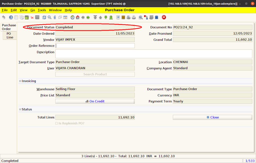The width and height of the screenshot is (256, 163).
Task: Click the User VIJAYA CHANDRAN field
Action: [95, 68]
